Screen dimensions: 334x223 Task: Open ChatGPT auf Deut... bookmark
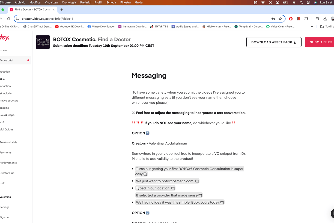coord(37,27)
